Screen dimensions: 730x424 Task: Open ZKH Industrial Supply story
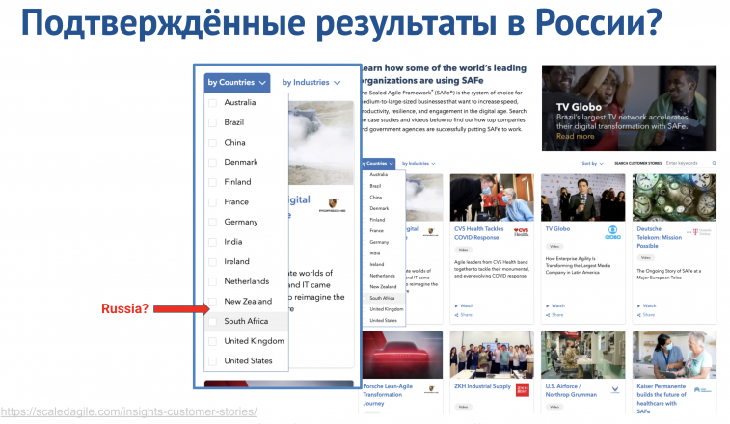click(482, 386)
